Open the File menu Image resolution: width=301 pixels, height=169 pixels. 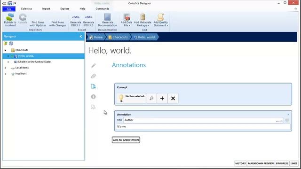point(9,9)
